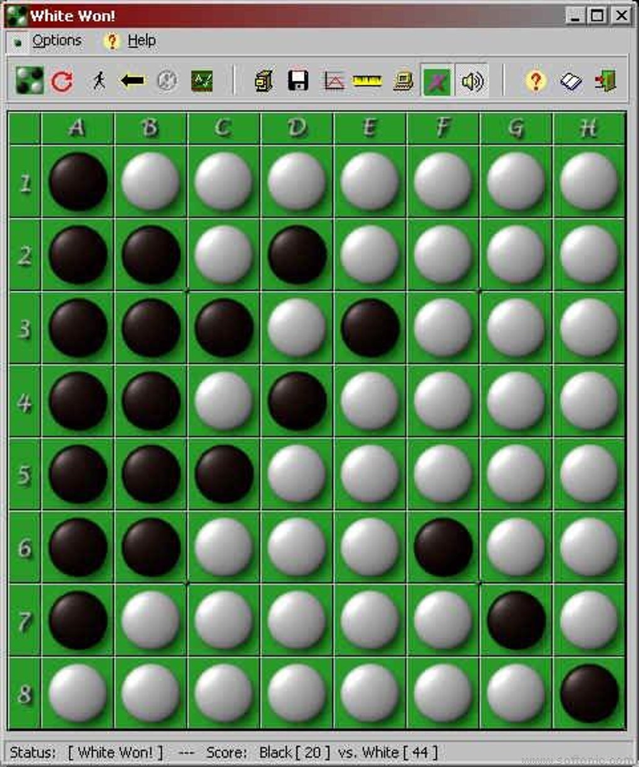Viewport: 639px width, 767px height.
Task: Click the black piece at G7
Action: pyautogui.click(x=516, y=620)
